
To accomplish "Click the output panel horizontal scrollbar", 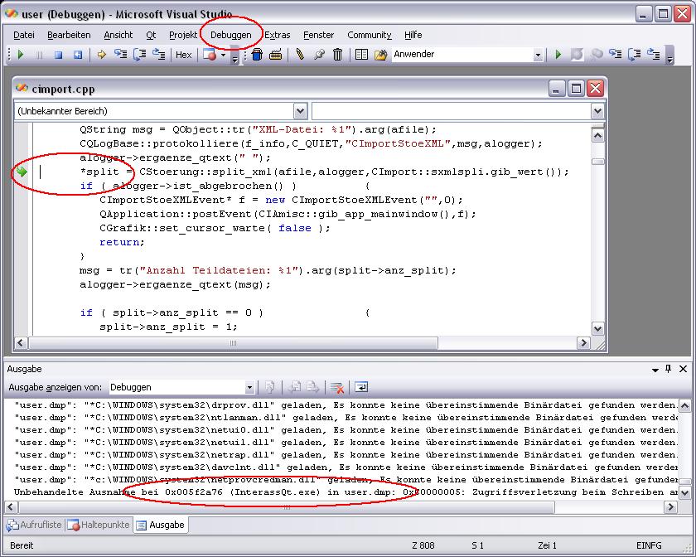I will [x=286, y=506].
